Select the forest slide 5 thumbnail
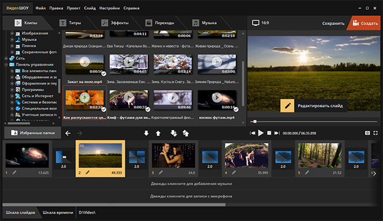The width and height of the screenshot is (383, 221). pos(320,155)
